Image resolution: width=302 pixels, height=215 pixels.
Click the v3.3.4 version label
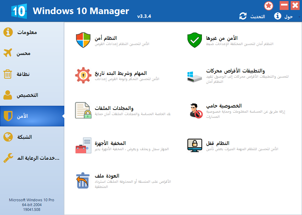click(144, 16)
